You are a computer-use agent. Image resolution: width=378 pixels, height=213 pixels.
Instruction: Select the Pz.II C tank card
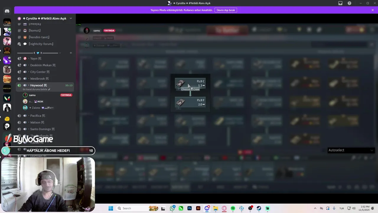(x=190, y=83)
